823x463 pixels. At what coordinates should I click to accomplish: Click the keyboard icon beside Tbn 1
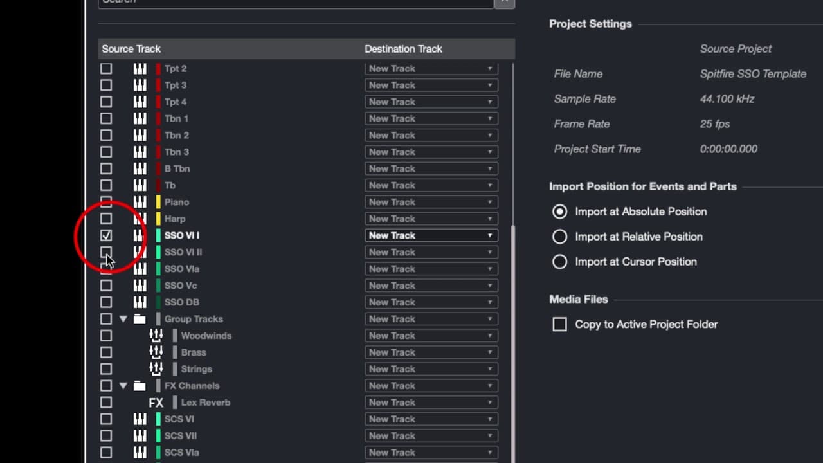click(140, 118)
